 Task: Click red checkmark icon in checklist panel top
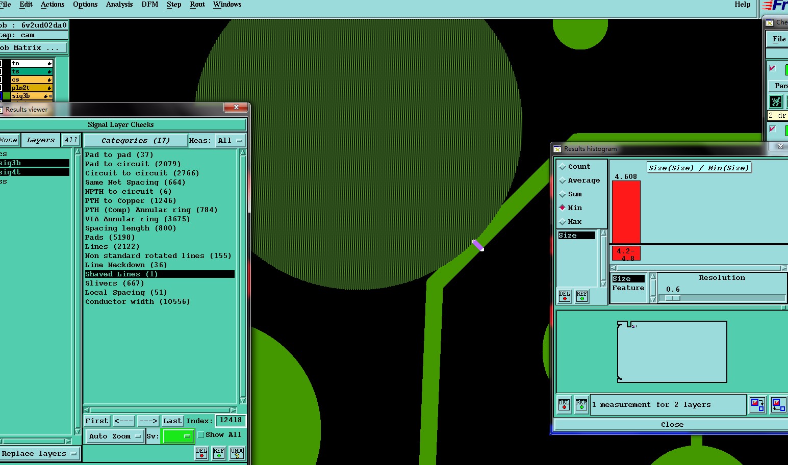773,68
